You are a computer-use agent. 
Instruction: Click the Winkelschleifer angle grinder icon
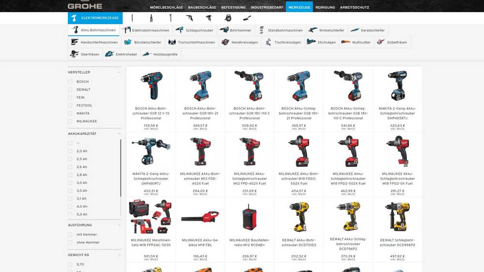pos(313,30)
